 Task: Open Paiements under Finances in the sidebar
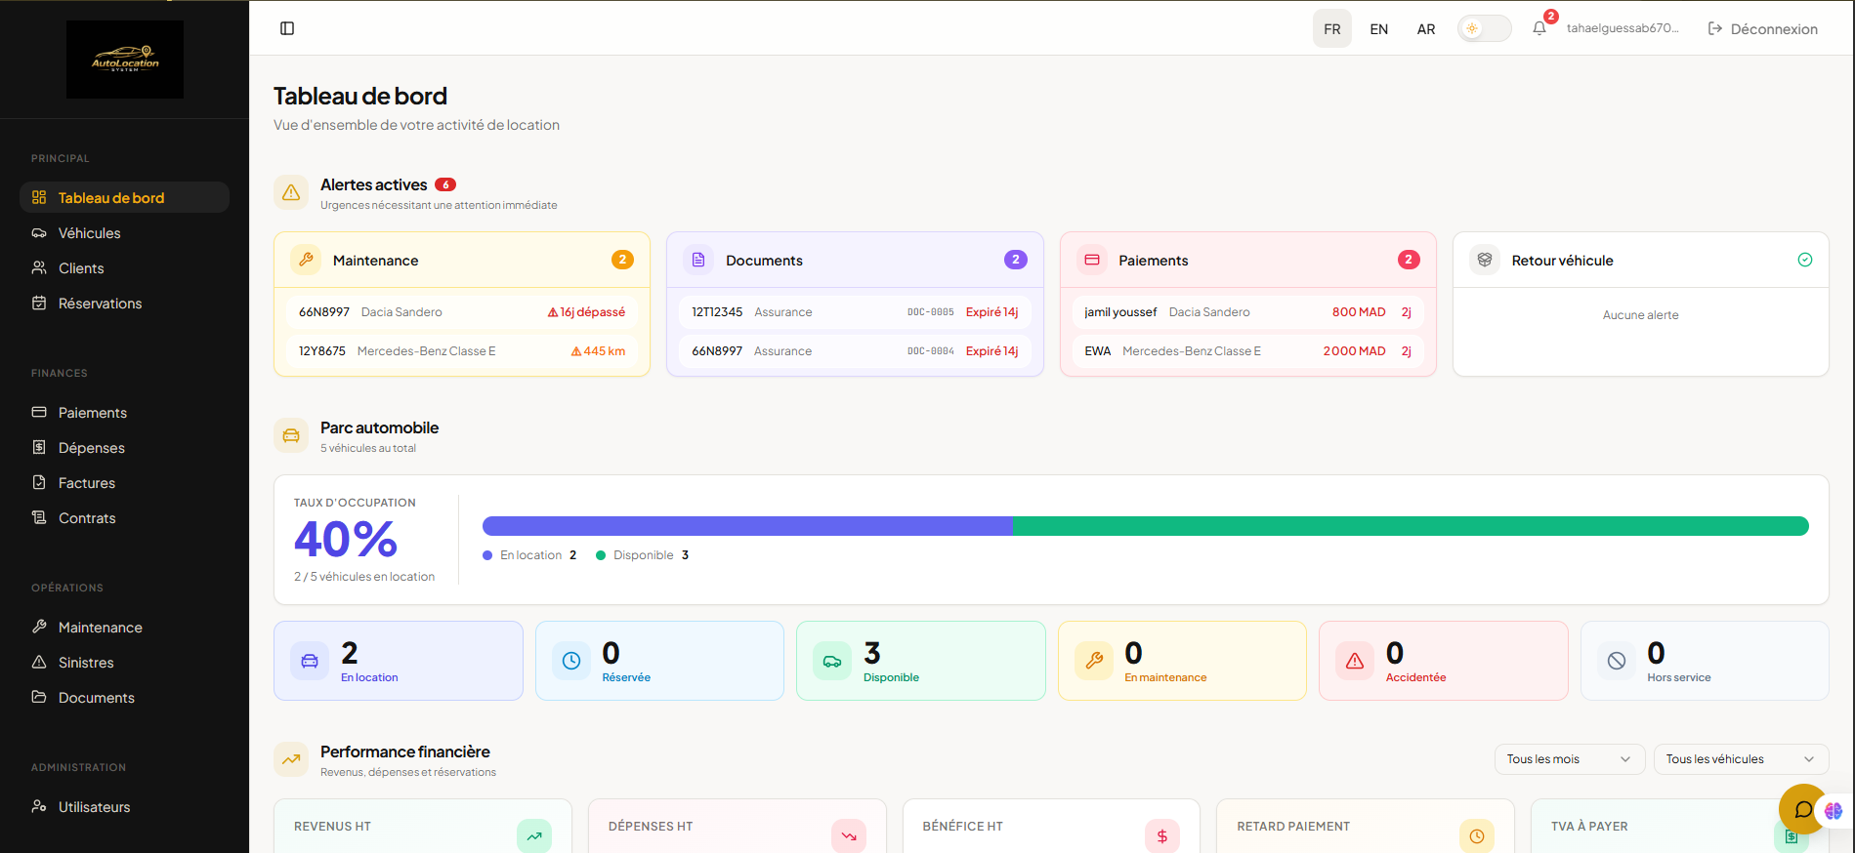(124, 413)
